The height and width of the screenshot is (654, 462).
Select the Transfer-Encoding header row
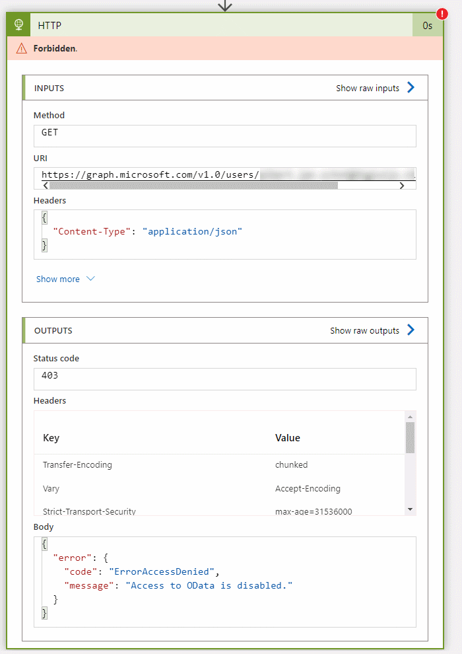pos(220,464)
